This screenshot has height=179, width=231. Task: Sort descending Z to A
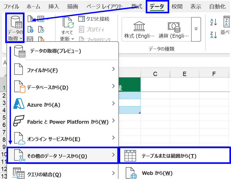pos(214,35)
